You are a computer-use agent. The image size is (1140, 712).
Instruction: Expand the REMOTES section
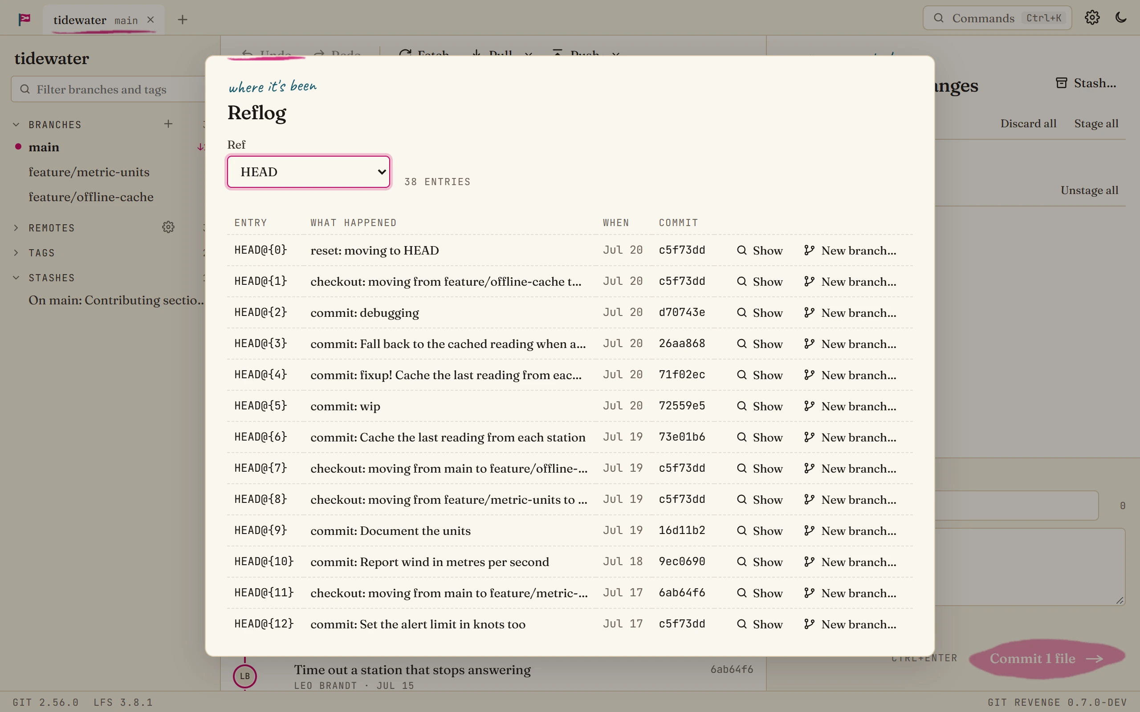click(16, 227)
